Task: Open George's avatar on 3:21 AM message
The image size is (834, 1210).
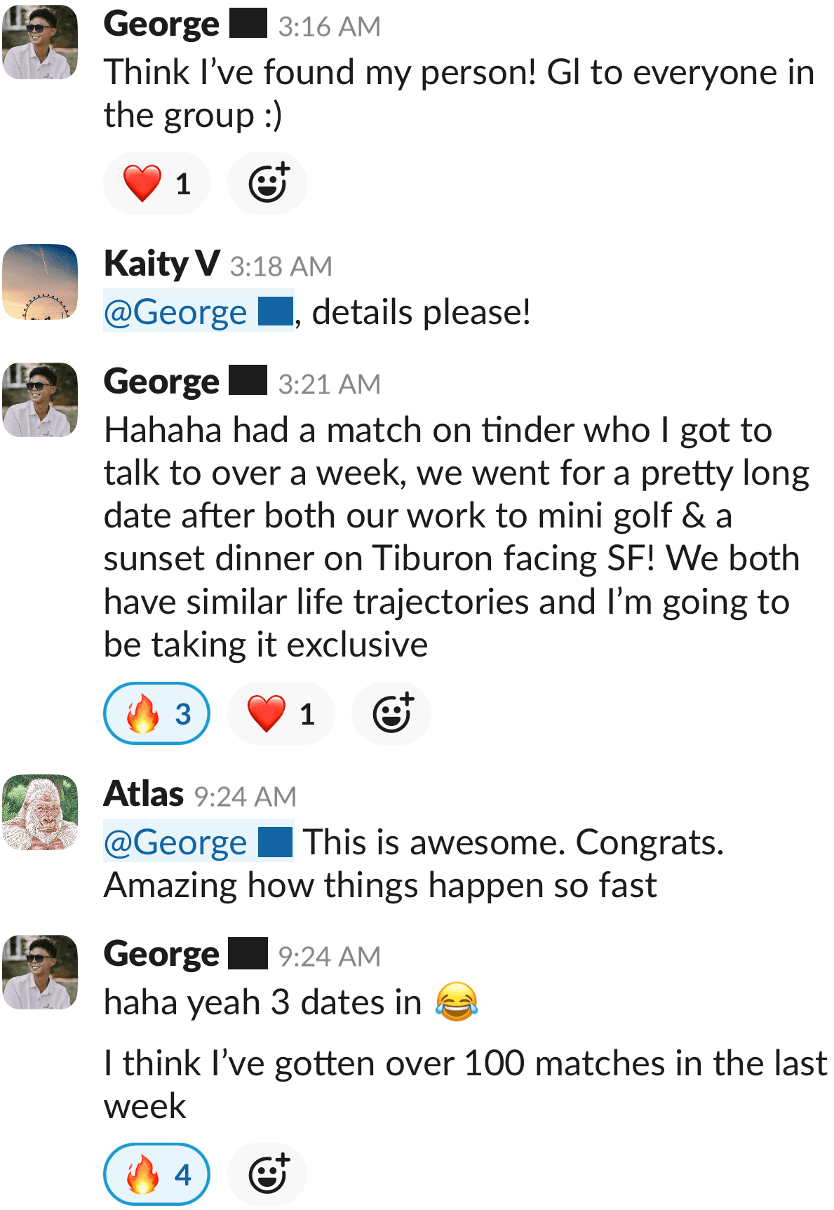Action: 40,400
